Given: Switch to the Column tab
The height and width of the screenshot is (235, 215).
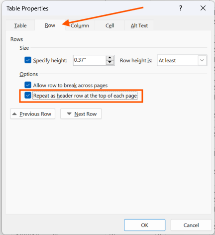Looking at the screenshot, I should pos(80,25).
